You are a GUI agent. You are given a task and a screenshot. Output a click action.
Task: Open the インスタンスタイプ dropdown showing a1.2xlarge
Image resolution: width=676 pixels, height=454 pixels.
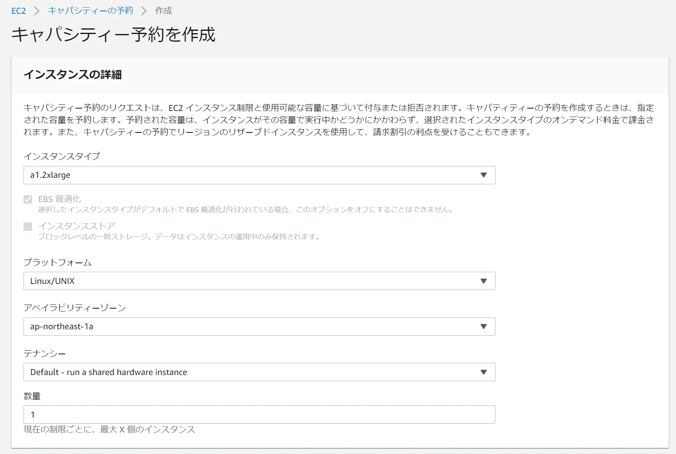259,175
